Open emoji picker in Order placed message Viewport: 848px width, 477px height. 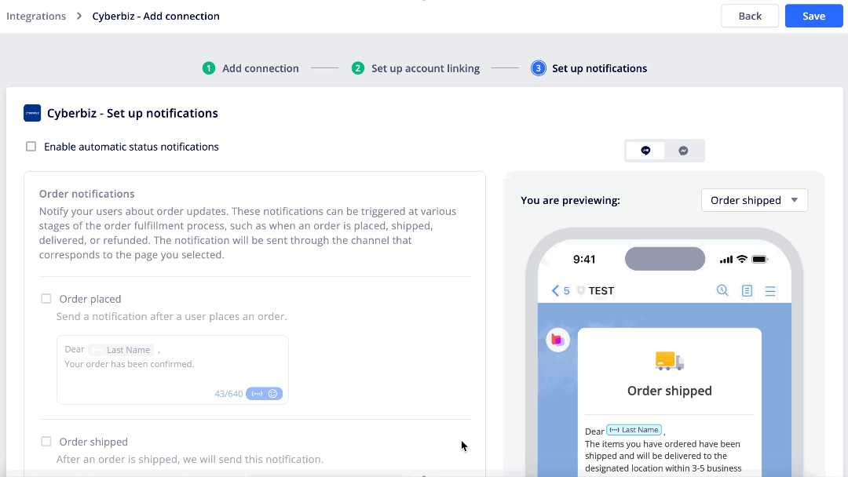click(273, 394)
